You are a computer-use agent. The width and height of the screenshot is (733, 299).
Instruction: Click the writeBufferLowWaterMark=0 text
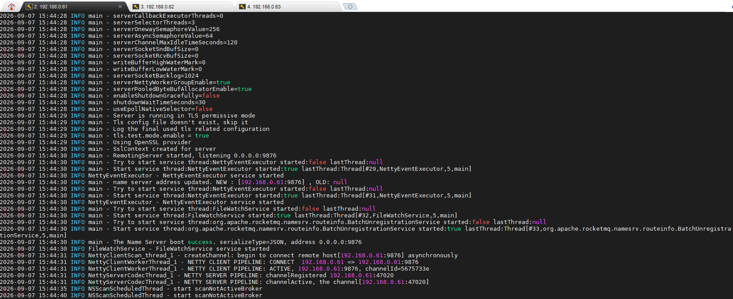coord(158,69)
